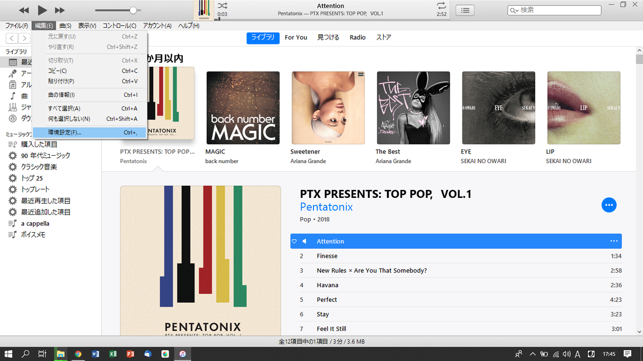
Task: Click the magnifier dropdown in the search box
Action: point(514,10)
